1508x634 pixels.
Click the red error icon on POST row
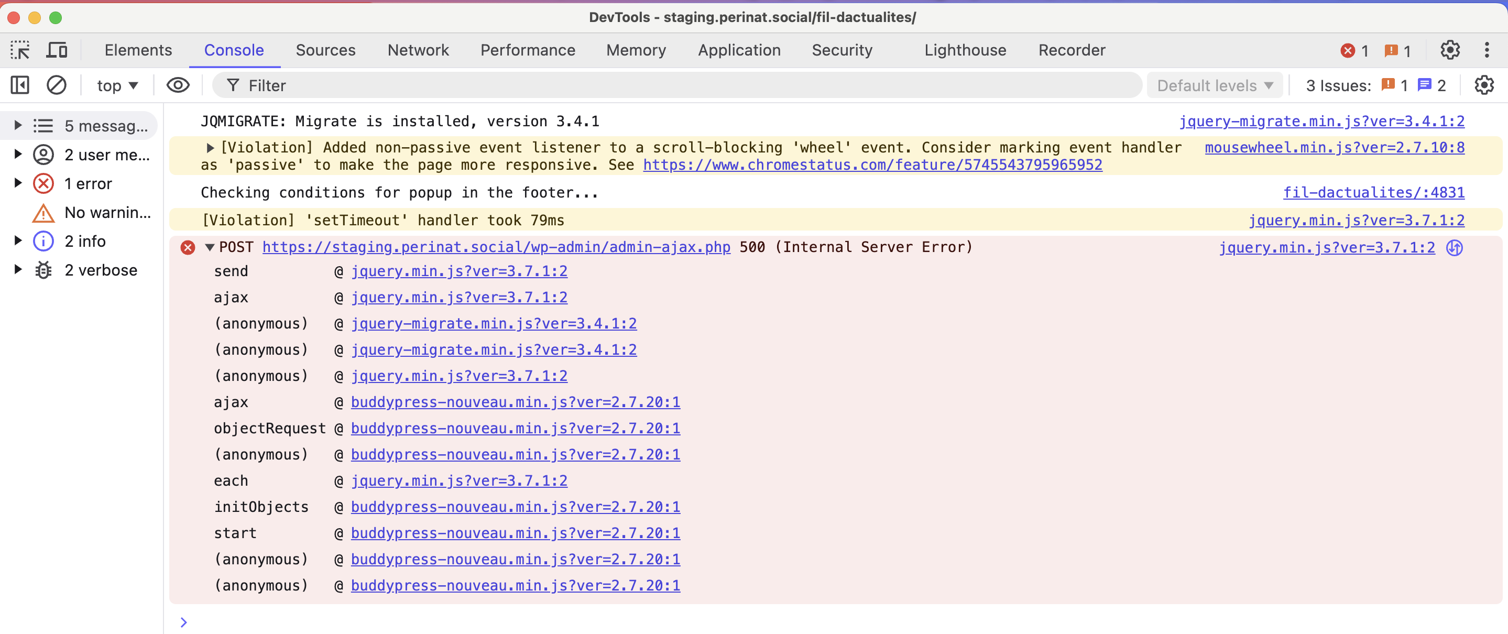[188, 248]
